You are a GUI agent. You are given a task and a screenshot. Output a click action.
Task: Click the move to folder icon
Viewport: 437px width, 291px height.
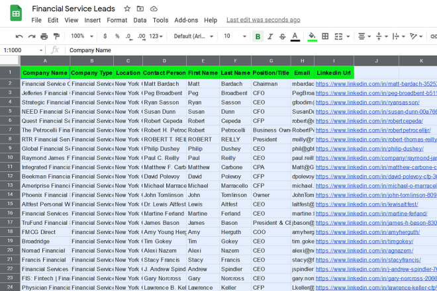click(x=140, y=9)
